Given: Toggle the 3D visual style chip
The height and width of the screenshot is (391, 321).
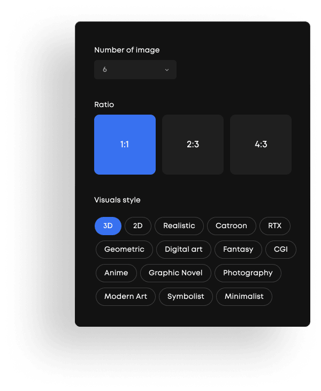Looking at the screenshot, I should [x=108, y=226].
